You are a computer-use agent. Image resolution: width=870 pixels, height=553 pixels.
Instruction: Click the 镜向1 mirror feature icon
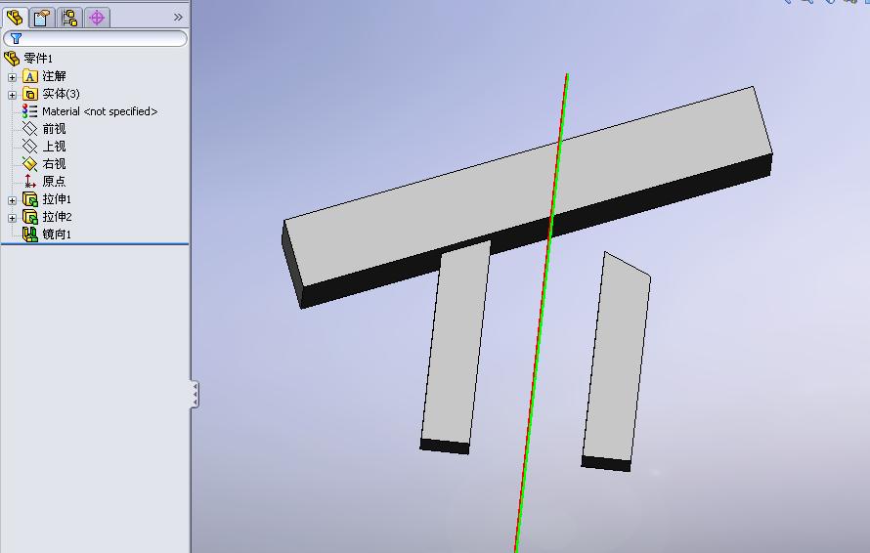pyautogui.click(x=30, y=234)
